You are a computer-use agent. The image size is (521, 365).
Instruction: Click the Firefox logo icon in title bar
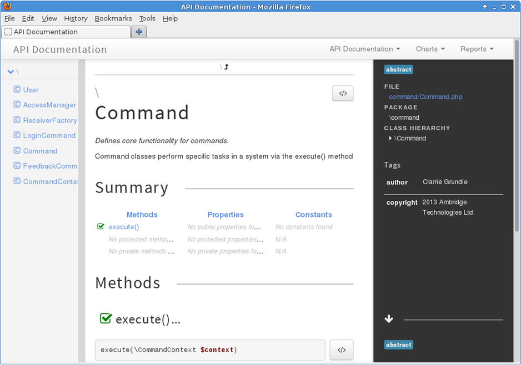click(x=7, y=6)
